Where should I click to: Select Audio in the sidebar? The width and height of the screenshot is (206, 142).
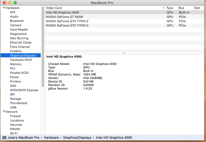point(14,16)
